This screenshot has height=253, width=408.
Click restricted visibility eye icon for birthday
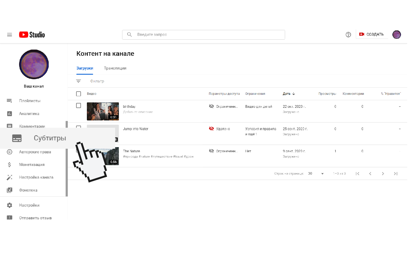(x=211, y=106)
